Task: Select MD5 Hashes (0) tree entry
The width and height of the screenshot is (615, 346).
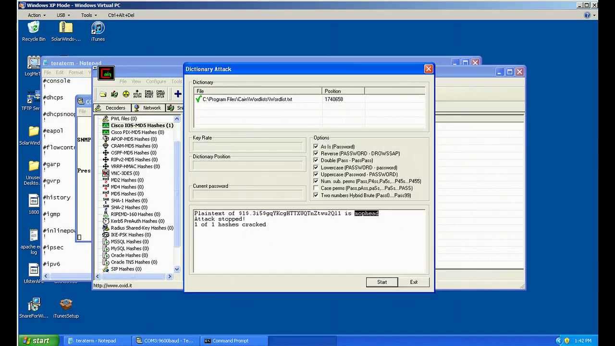Action: point(123,194)
